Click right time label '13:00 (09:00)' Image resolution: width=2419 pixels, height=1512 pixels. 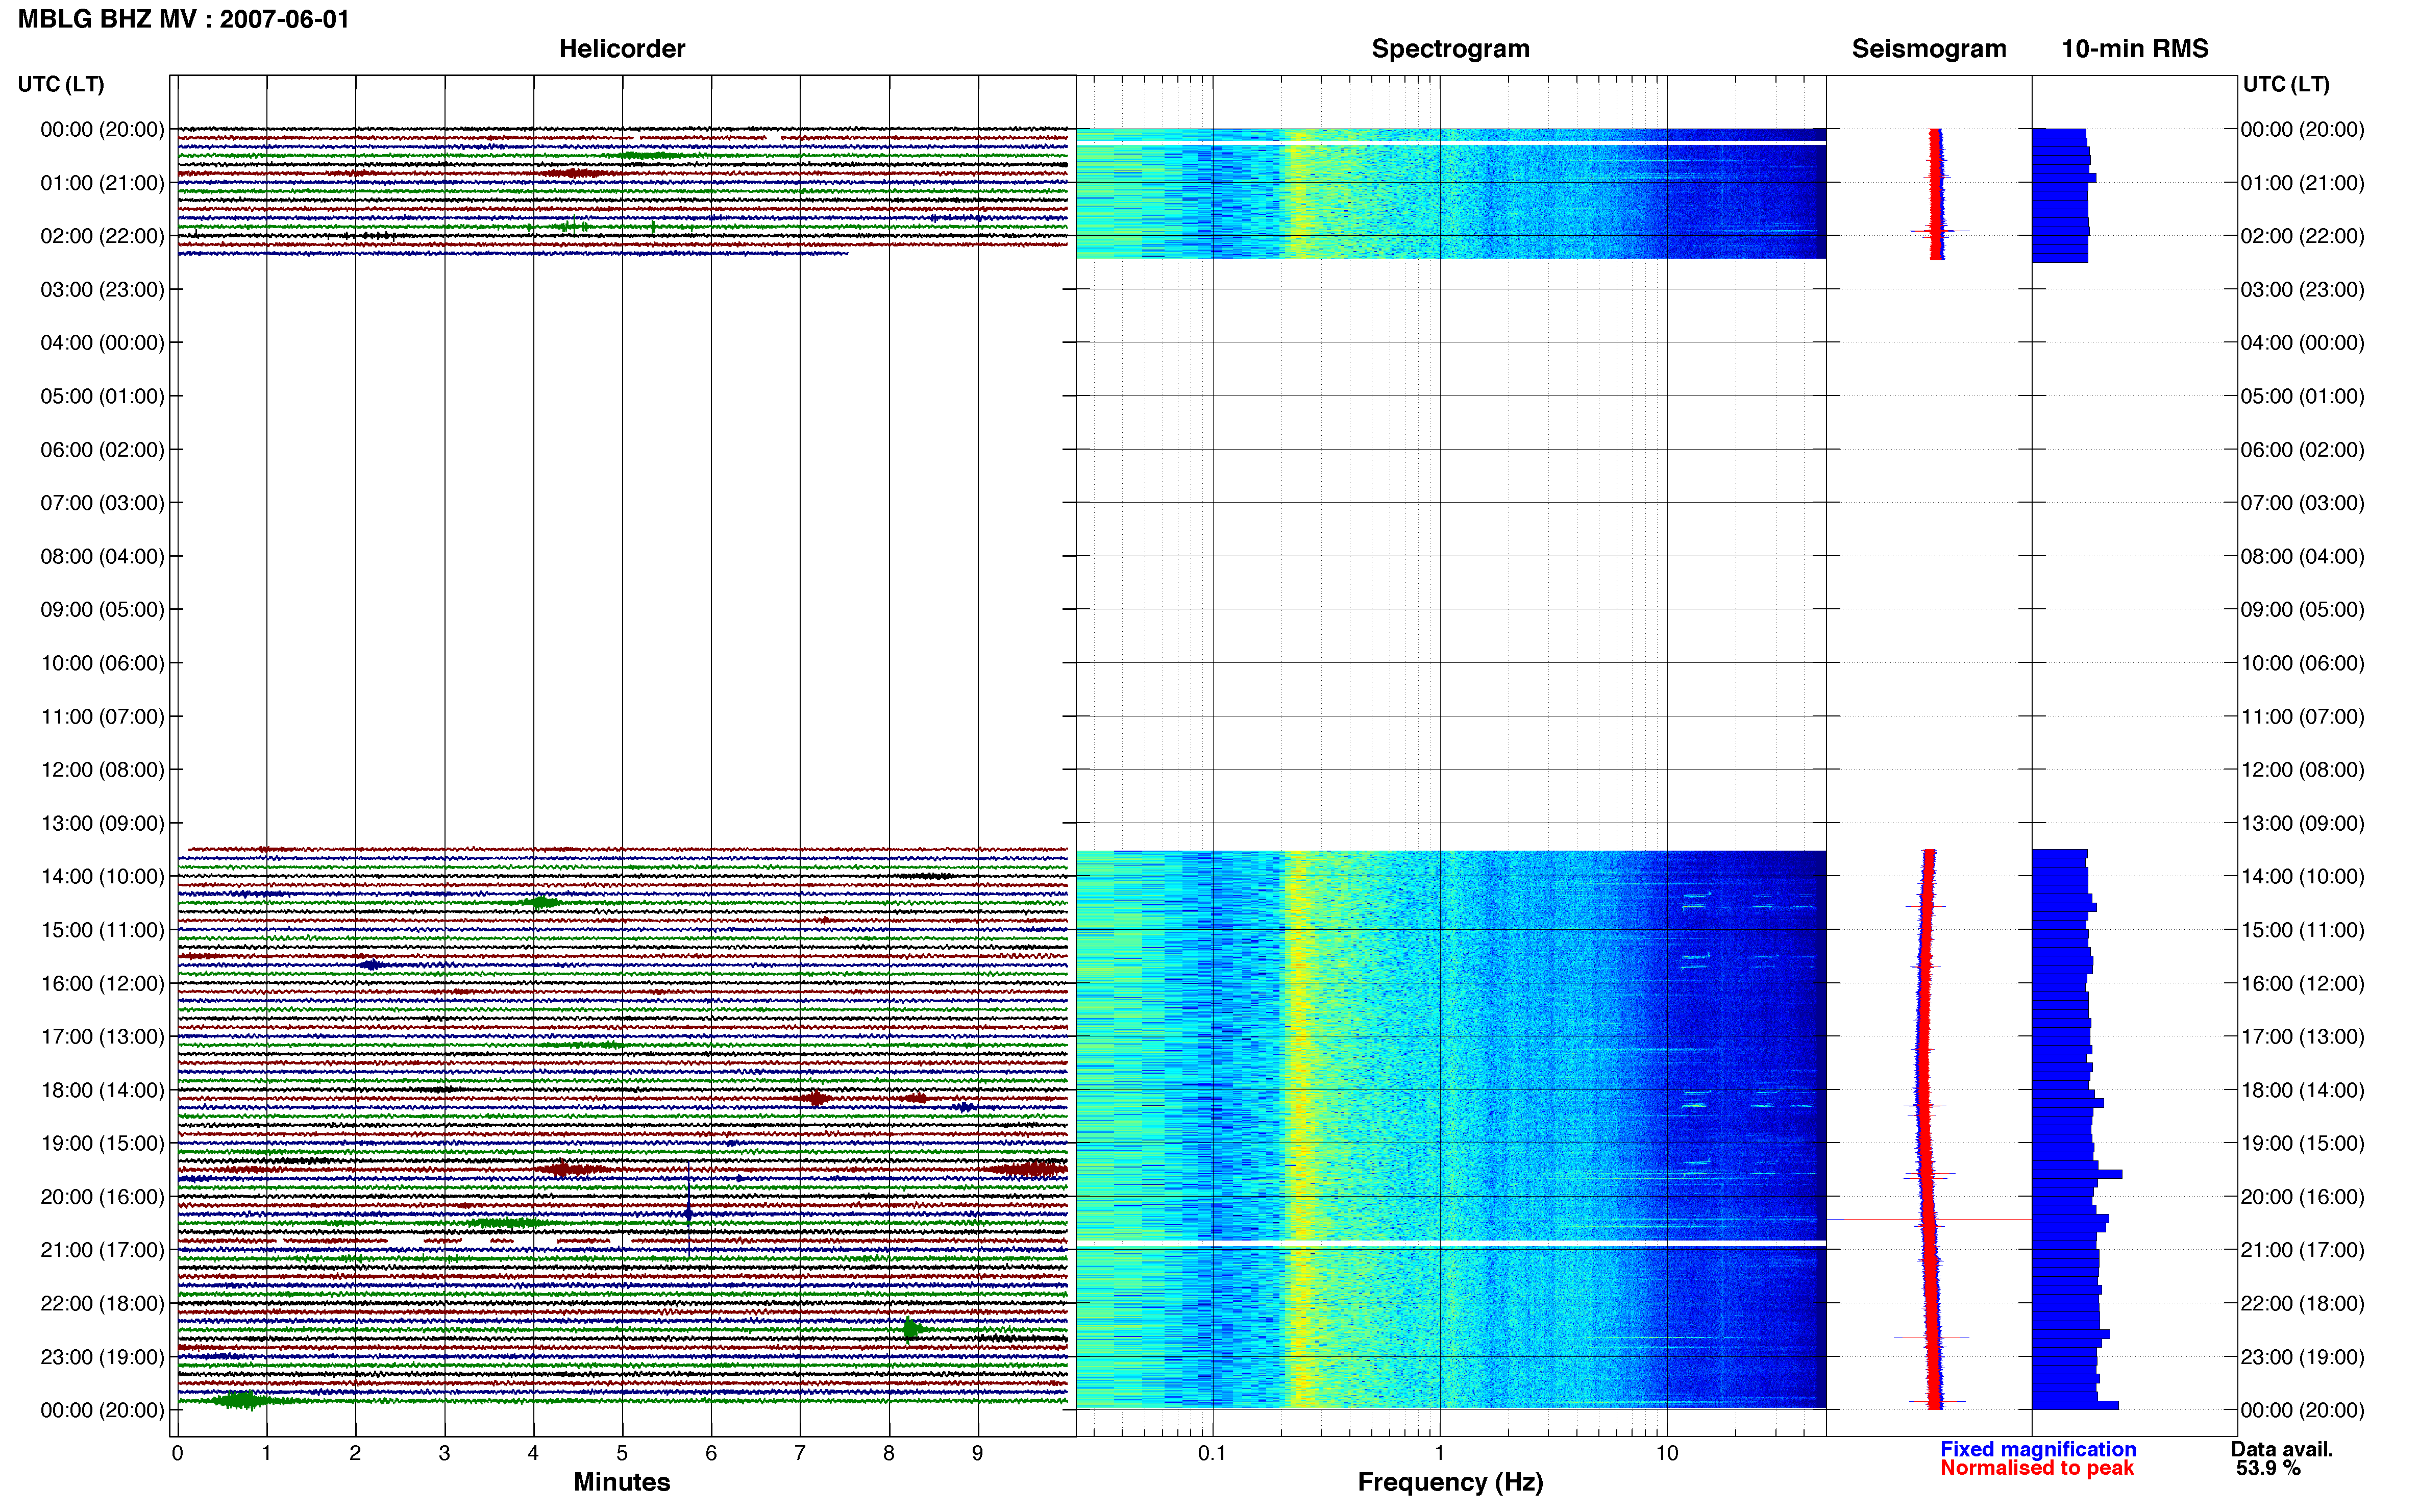[2302, 823]
